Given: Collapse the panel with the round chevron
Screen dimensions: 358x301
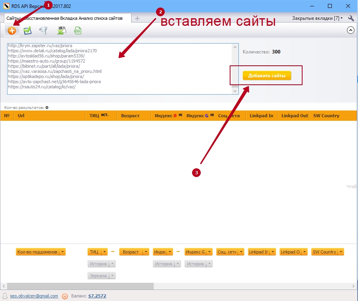Looking at the screenshot, I should point(350,30).
